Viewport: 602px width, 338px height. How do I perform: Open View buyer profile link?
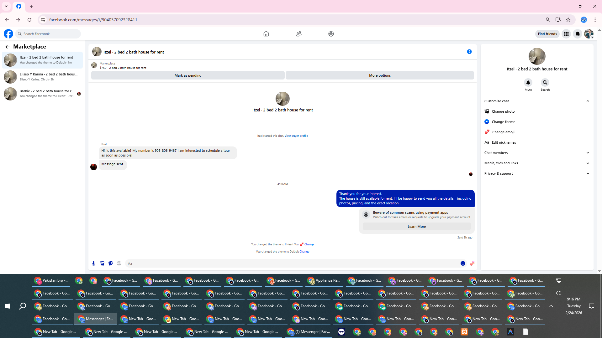(x=296, y=136)
